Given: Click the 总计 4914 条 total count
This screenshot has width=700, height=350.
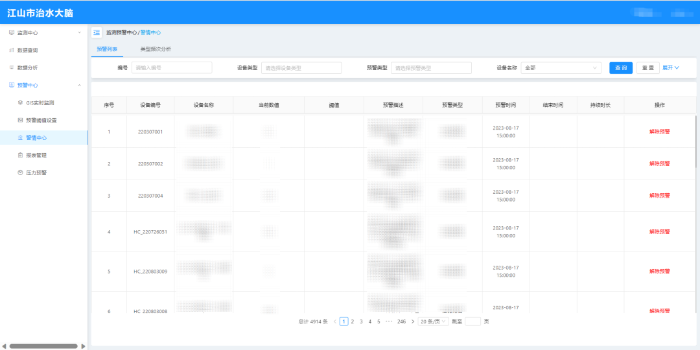Looking at the screenshot, I should click(313, 321).
